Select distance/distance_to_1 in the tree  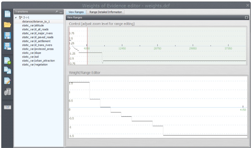pyautogui.click(x=36, y=21)
